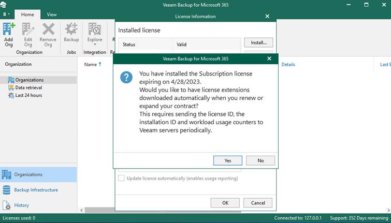Screen dimensions: 391x223
Task: Click the Remove Org ribbon icon
Action: pyautogui.click(x=48, y=35)
